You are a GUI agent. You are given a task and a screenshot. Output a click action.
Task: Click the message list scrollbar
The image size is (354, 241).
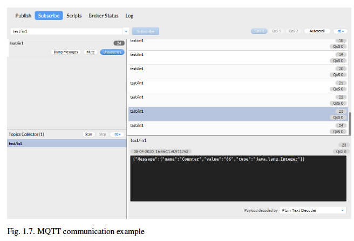pos(350,123)
